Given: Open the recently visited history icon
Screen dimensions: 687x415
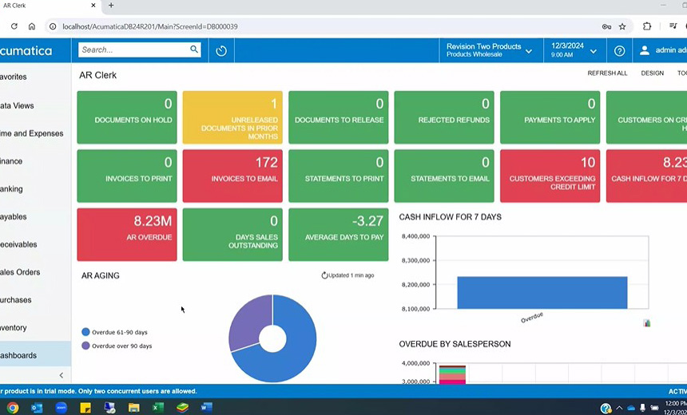Looking at the screenshot, I should click(221, 51).
